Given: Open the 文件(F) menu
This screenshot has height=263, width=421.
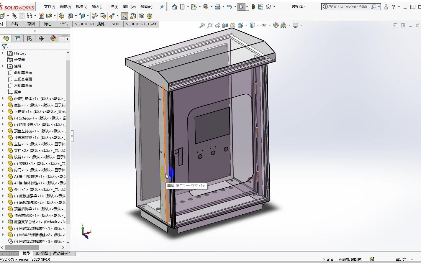Looking at the screenshot, I should tap(50, 6).
